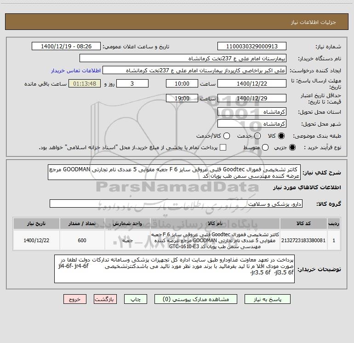Viewport: 354px width, 343px height.
Task: Click the خروج exit button
Action: [x=75, y=299]
